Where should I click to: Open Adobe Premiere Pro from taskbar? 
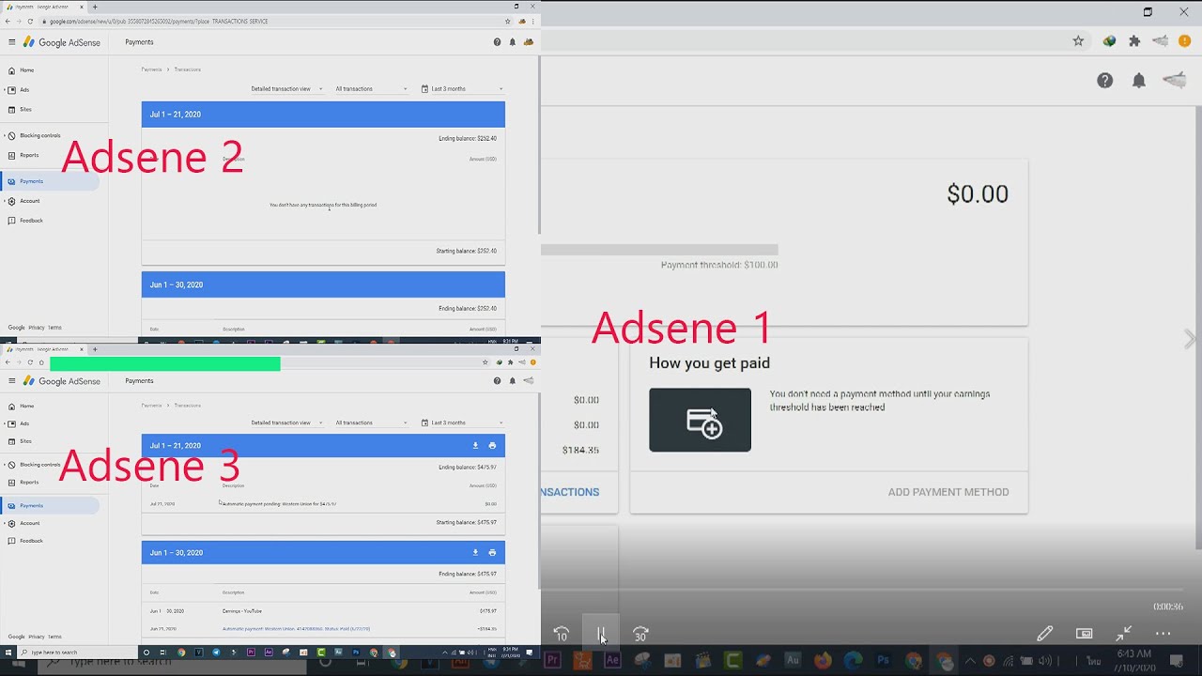(x=552, y=661)
